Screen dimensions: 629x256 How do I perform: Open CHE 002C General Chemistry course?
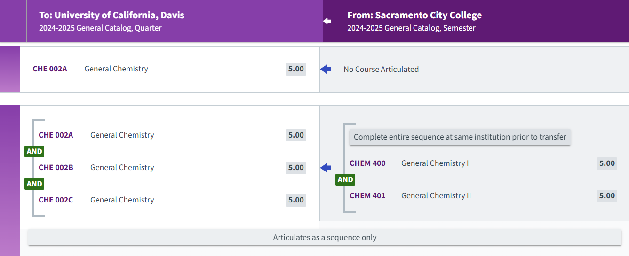point(56,200)
